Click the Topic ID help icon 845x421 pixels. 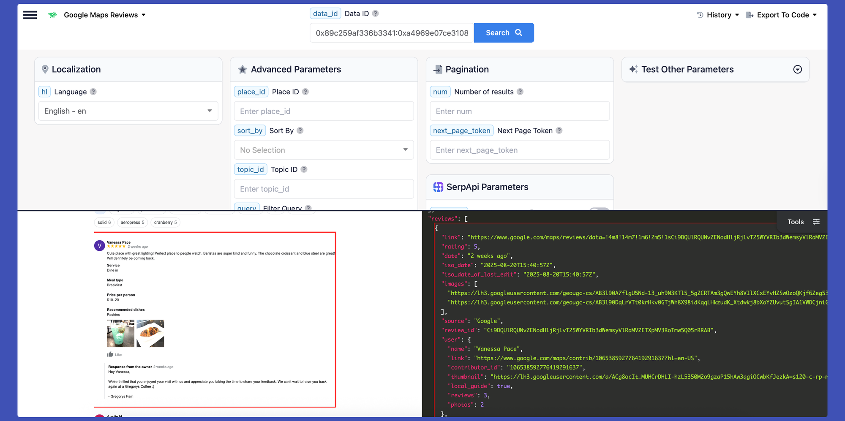pos(304,169)
